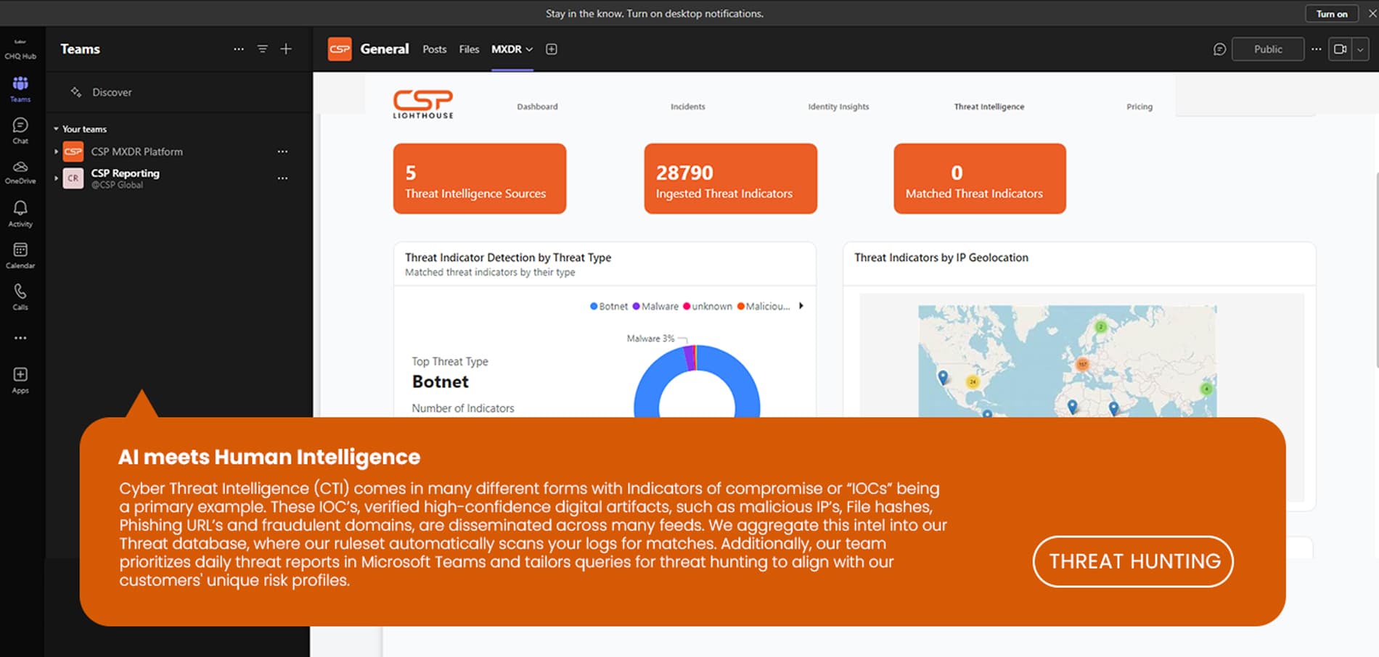This screenshot has height=657, width=1379.
Task: Open channel conversation icon in header
Action: (x=1219, y=49)
